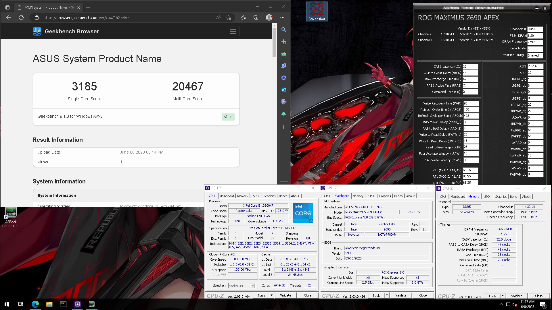The image size is (552, 310).
Task: Open the Socket #1 selection dropdown
Action: tap(242, 286)
